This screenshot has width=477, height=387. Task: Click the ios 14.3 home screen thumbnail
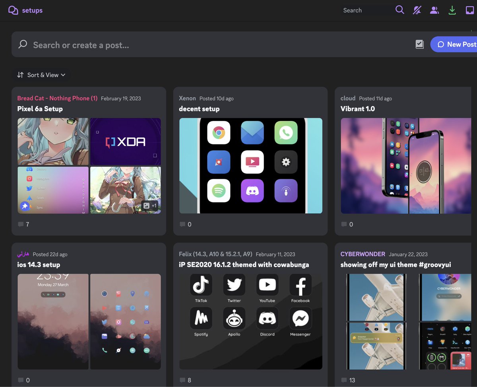point(126,322)
